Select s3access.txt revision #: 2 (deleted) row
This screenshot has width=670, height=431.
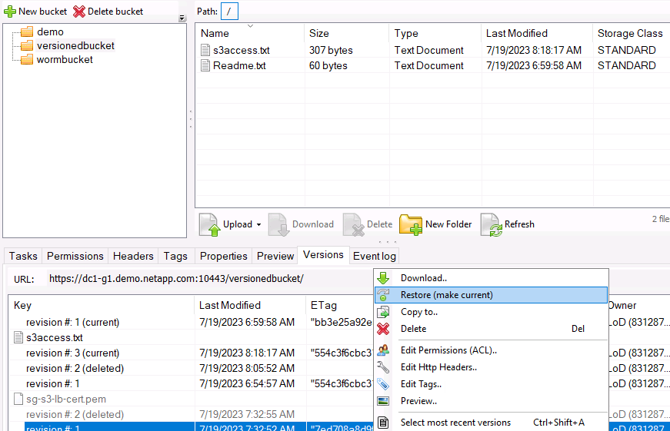point(75,368)
